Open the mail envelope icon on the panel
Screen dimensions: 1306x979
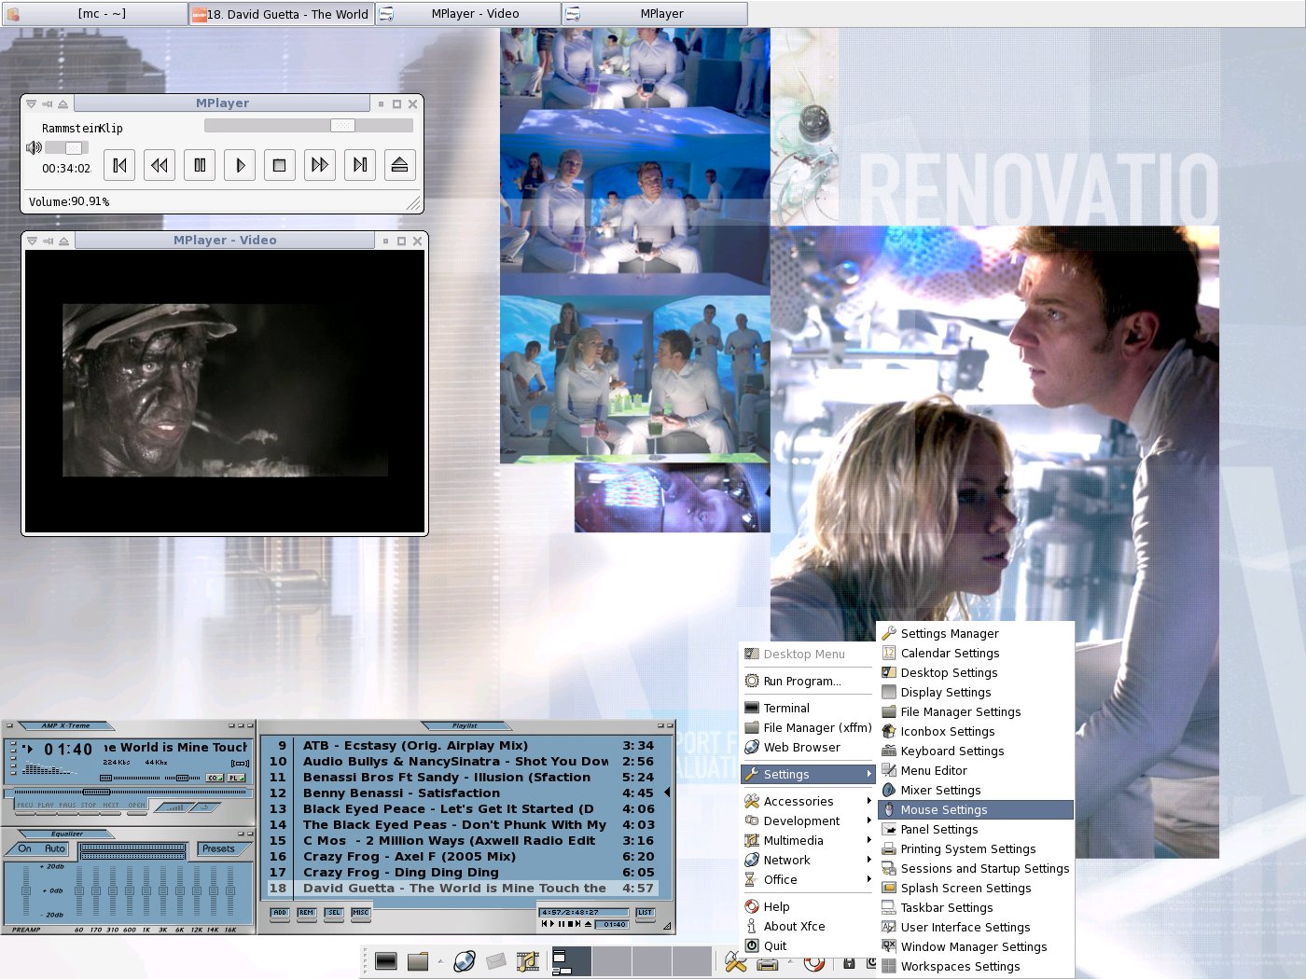[x=495, y=961]
